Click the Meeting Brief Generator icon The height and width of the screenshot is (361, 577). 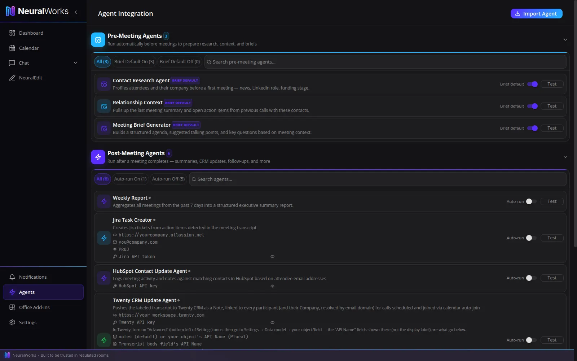point(104,128)
